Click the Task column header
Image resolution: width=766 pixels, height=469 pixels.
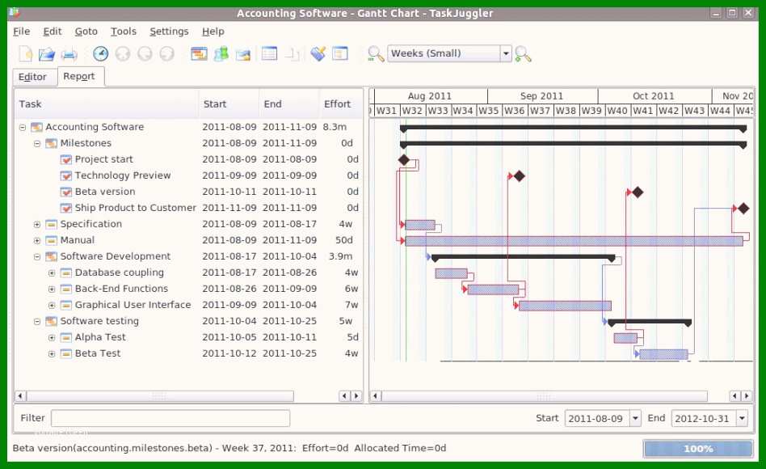(x=107, y=104)
